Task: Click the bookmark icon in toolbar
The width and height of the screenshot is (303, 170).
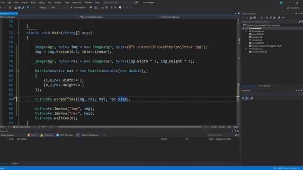Action: pos(120,8)
